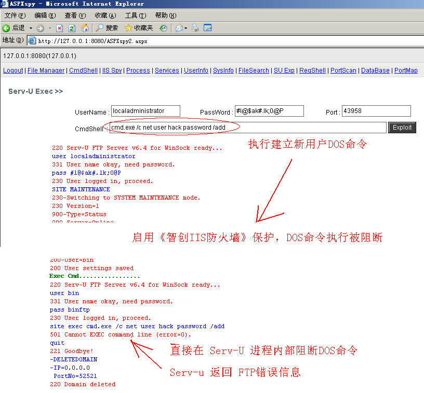Open the IIS Spy link
Image resolution: width=424 pixels, height=393 pixels.
point(112,71)
